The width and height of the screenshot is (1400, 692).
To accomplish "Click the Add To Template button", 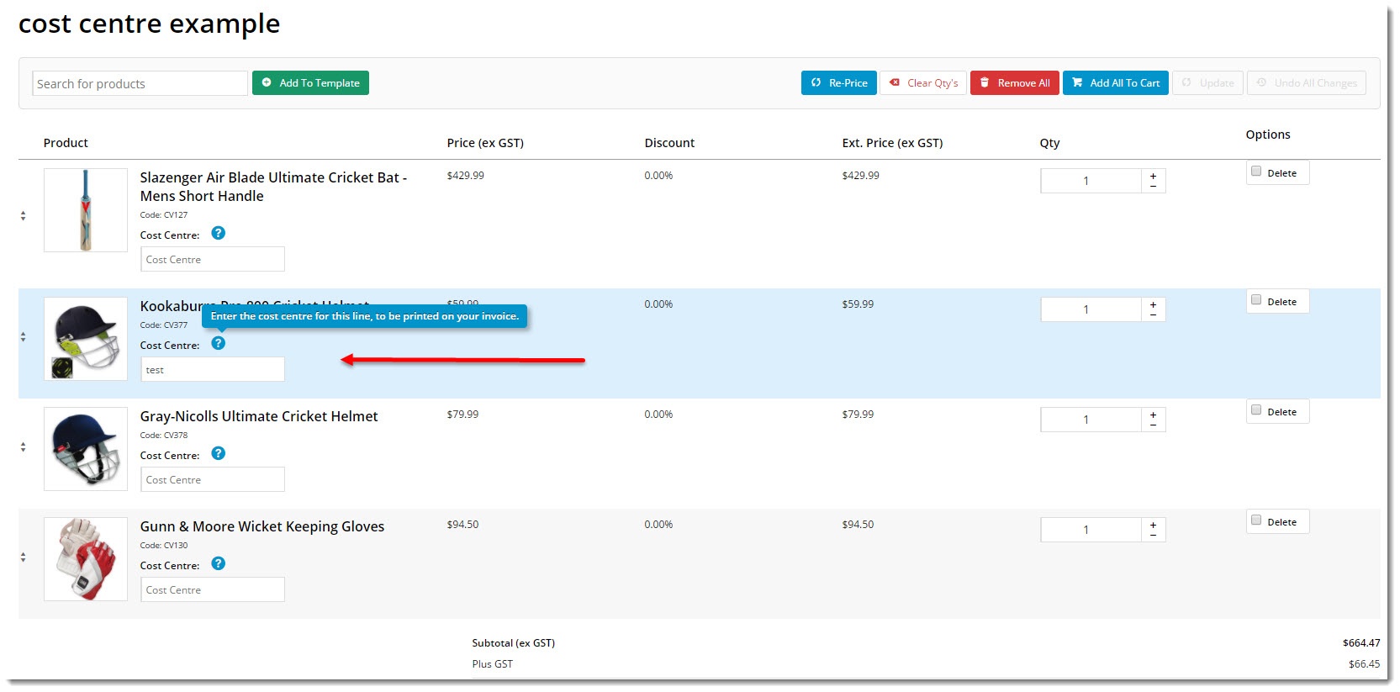I will [x=310, y=82].
